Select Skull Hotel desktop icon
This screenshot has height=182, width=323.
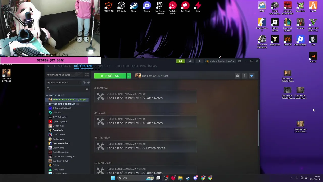pos(275,40)
